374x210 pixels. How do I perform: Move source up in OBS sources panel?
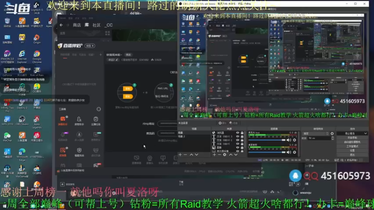tap(230, 155)
